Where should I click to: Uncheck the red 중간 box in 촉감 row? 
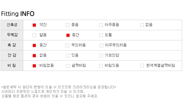point(34,45)
